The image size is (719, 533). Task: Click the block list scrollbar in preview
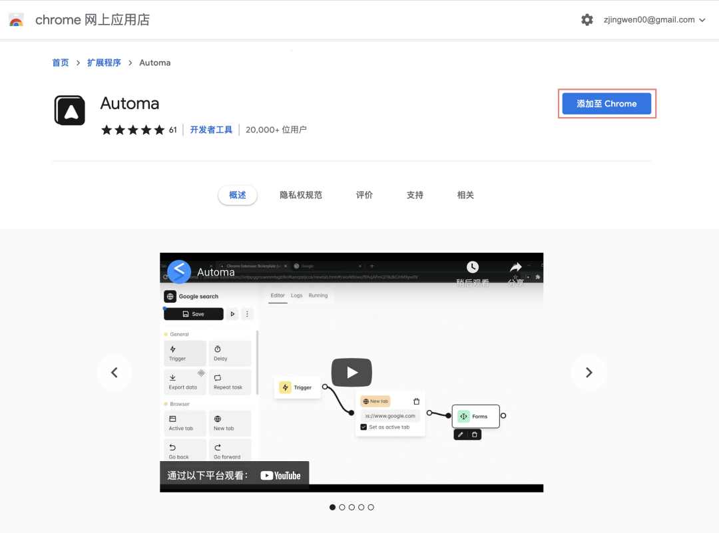(x=257, y=362)
